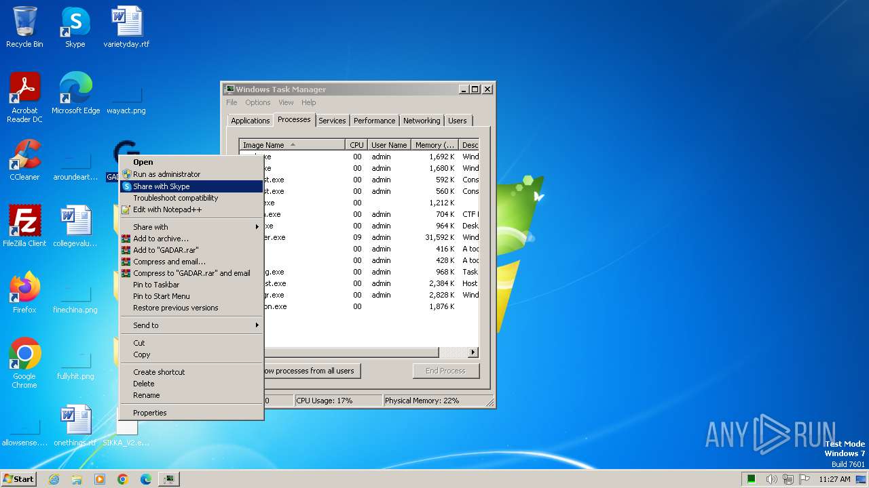Switch to the Applications tab
This screenshot has height=488, width=869.
(250, 121)
